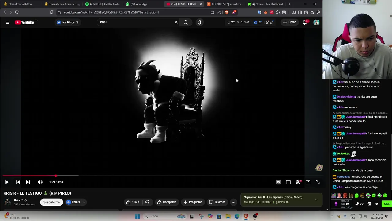This screenshot has width=392, height=221.
Task: Open the music note media control
Action: pos(294,12)
